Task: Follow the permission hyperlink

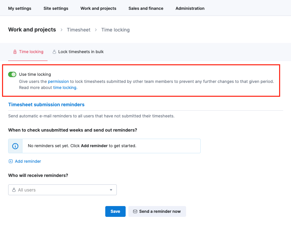Action: pyautogui.click(x=58, y=82)
